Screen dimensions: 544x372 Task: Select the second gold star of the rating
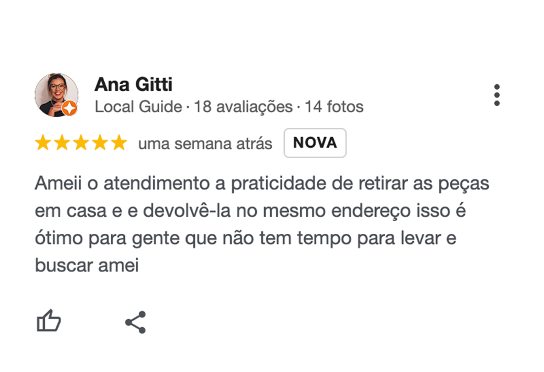click(63, 143)
